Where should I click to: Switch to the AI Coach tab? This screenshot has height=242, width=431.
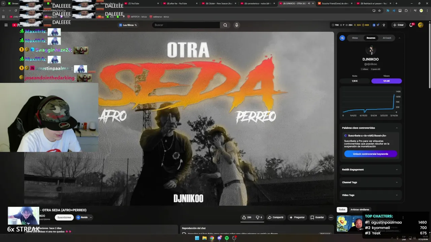[387, 38]
